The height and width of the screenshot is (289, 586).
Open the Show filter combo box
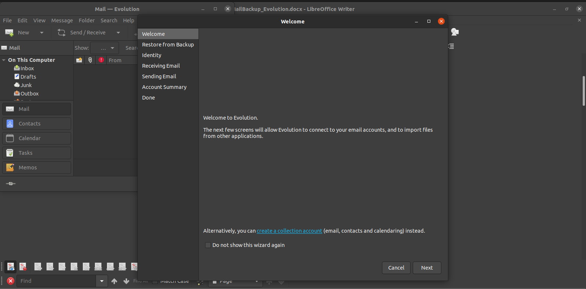click(104, 48)
